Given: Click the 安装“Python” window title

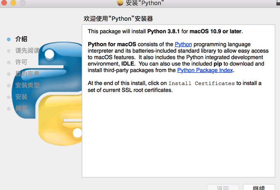Looking at the screenshot, I should [145, 3].
